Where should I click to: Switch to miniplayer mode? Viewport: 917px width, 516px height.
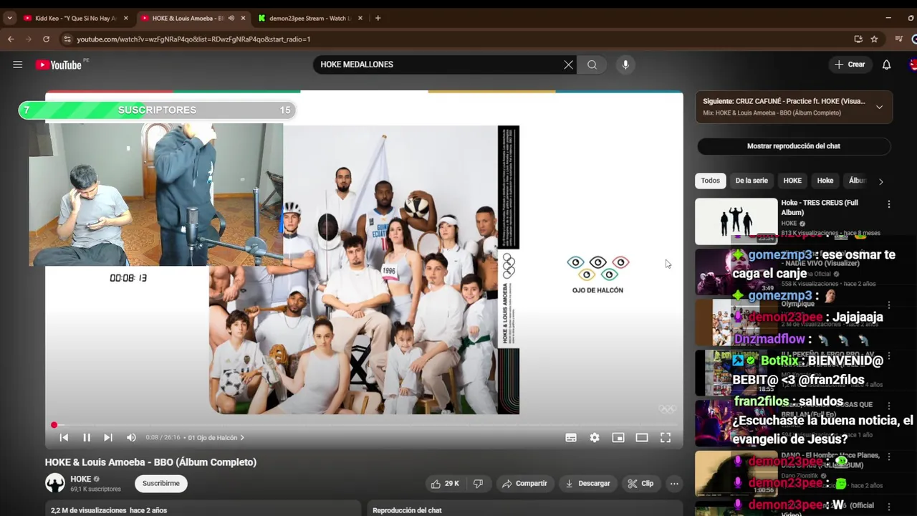618,437
